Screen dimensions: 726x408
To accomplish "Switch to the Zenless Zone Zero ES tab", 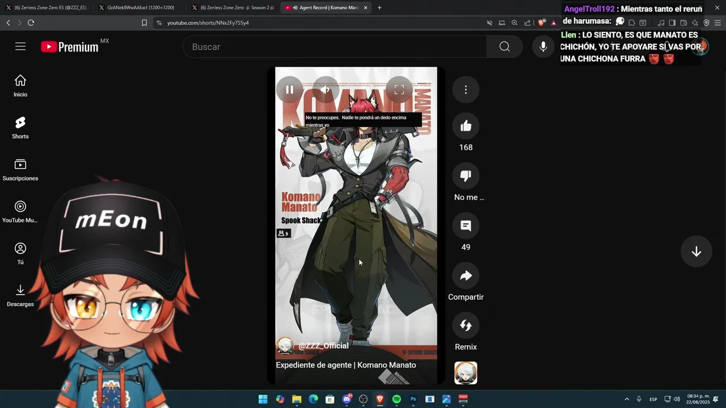I will (47, 7).
